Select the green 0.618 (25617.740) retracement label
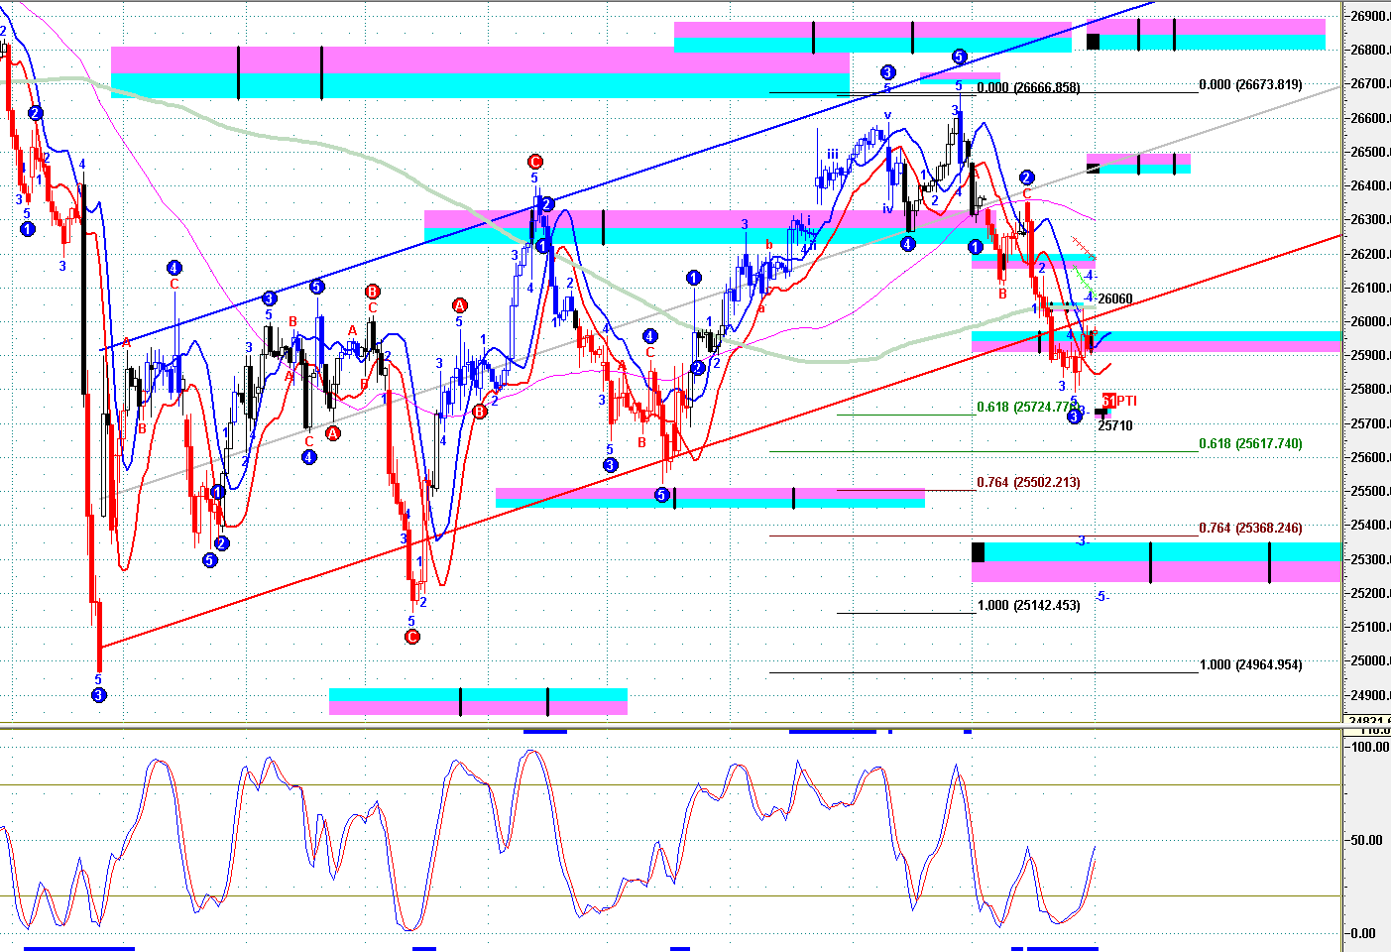This screenshot has height=952, width=1391. point(1250,443)
